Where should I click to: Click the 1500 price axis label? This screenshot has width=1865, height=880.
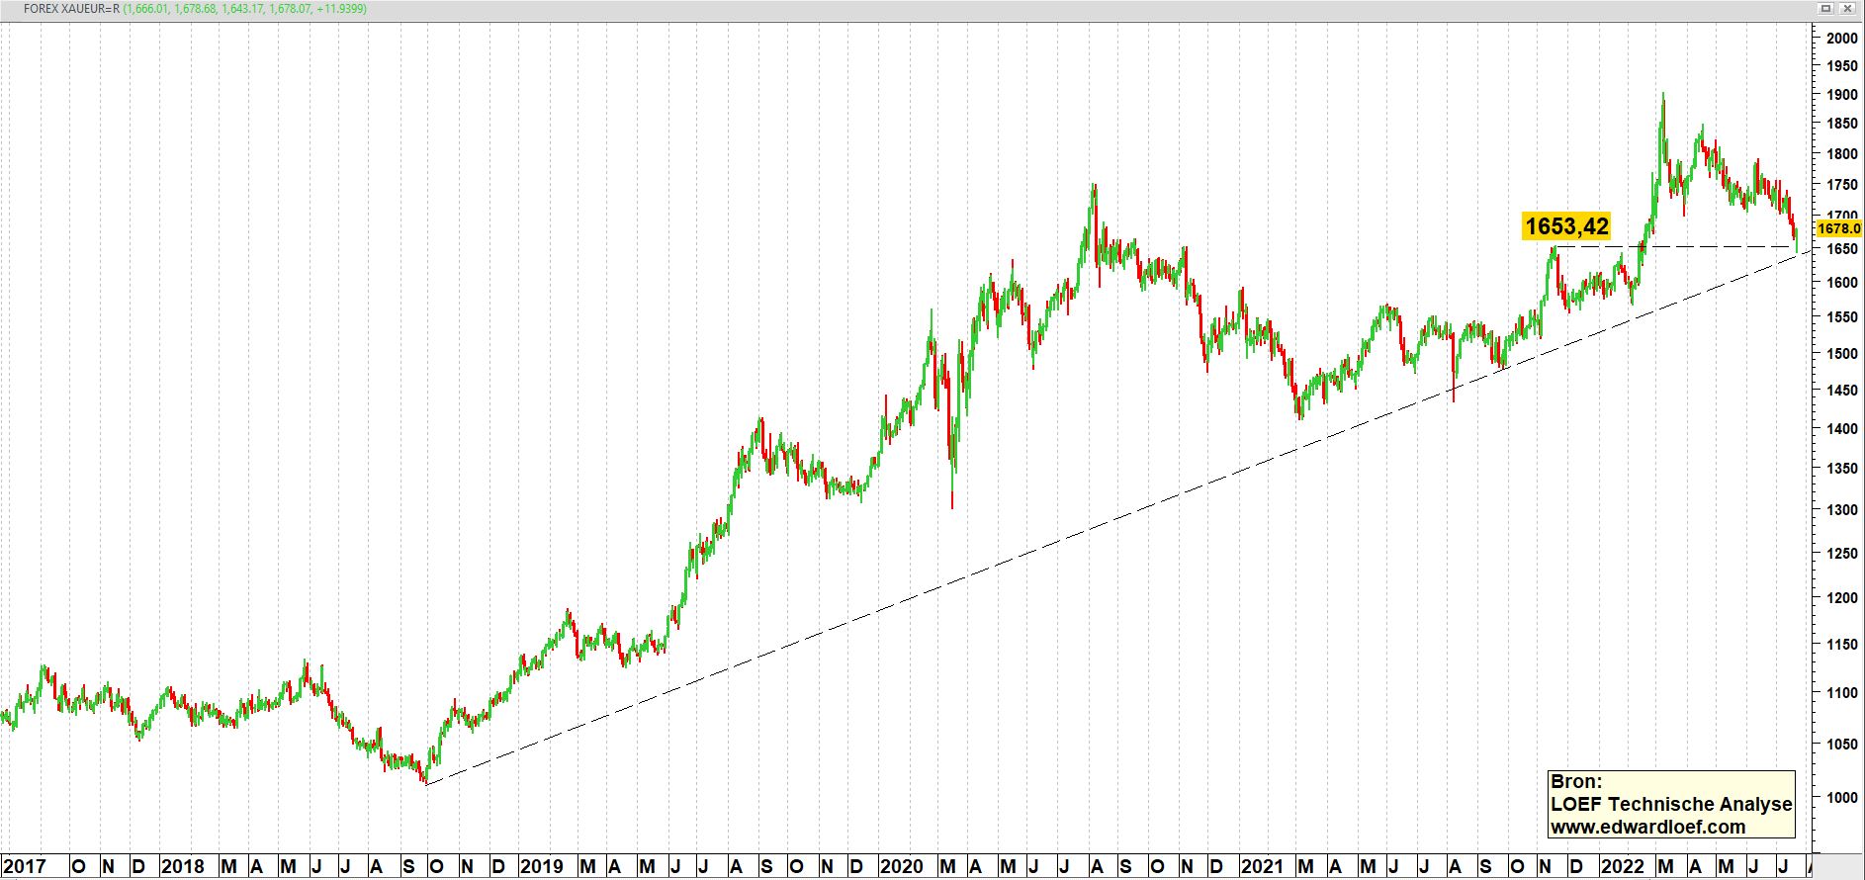coord(1842,353)
